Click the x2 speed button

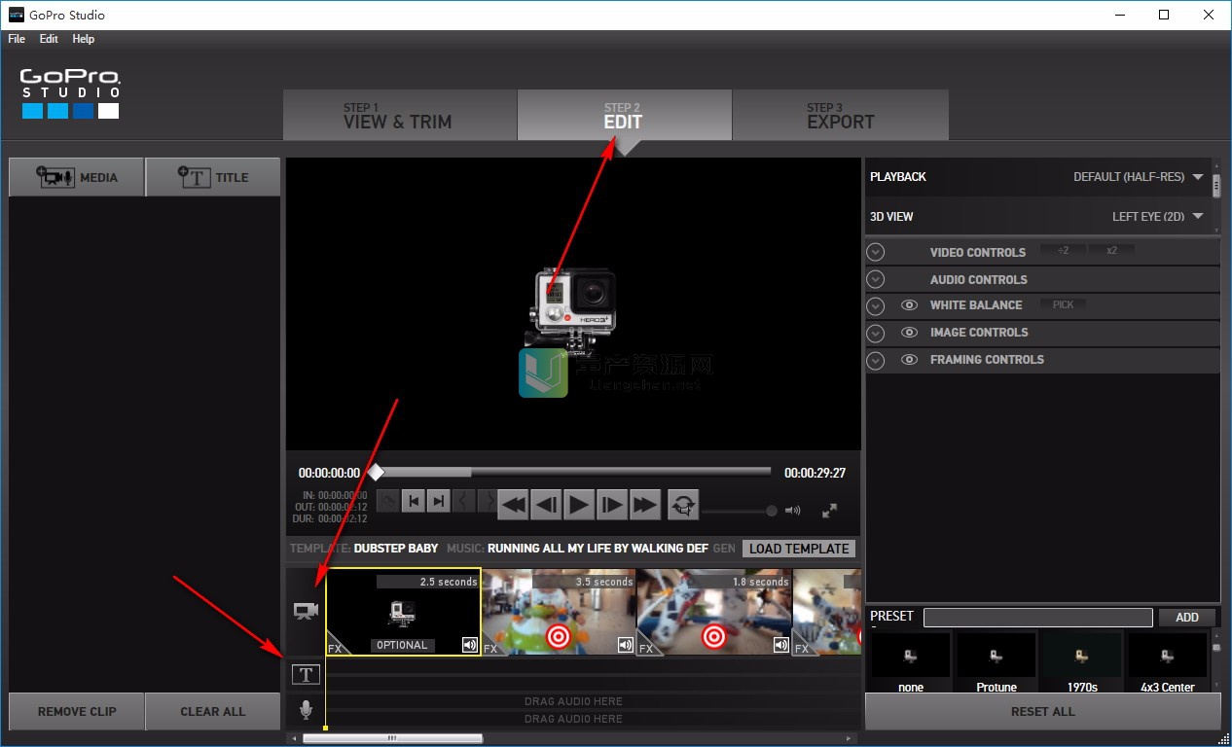[1111, 250]
